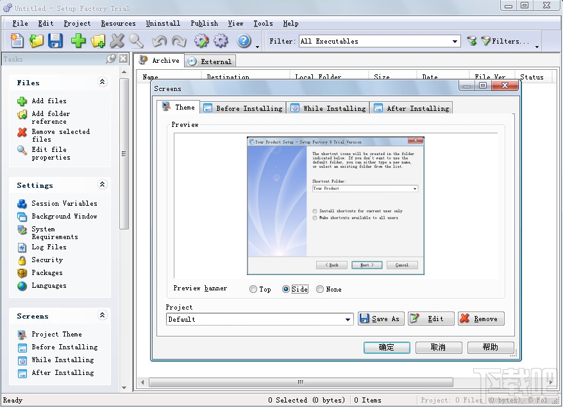This screenshot has height=407, width=563.
Task: Close the Tasks pane with X
Action: (123, 58)
